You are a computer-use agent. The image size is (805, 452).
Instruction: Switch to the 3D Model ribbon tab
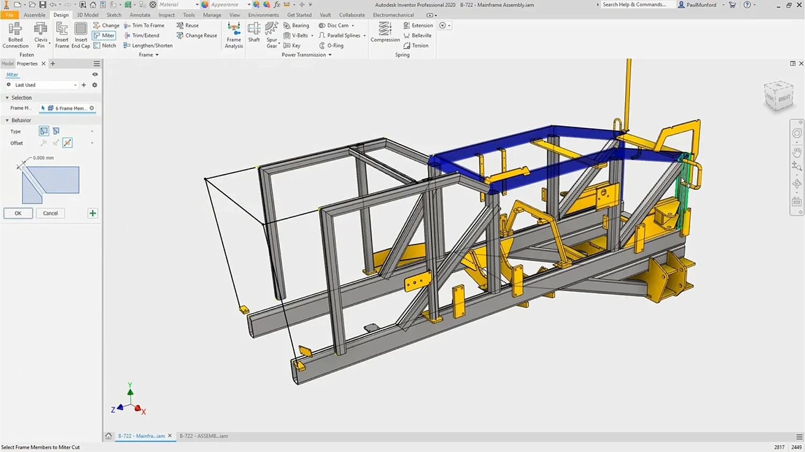[87, 15]
